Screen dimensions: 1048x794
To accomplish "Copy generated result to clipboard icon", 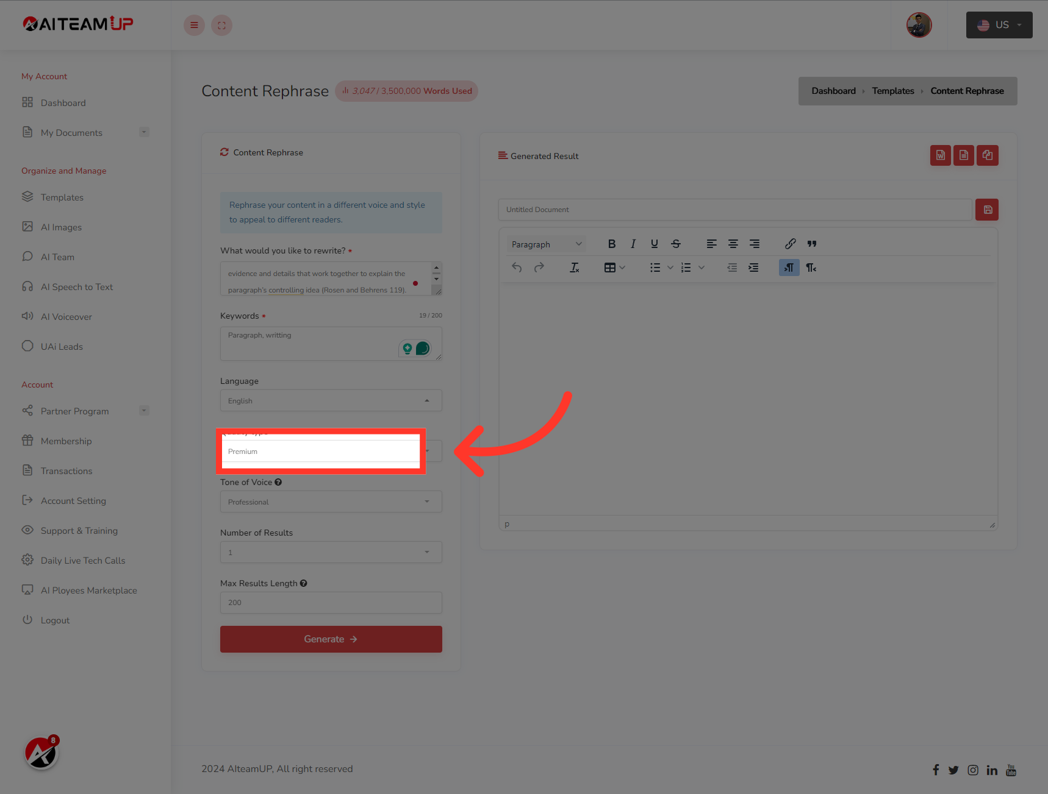I will pos(988,155).
